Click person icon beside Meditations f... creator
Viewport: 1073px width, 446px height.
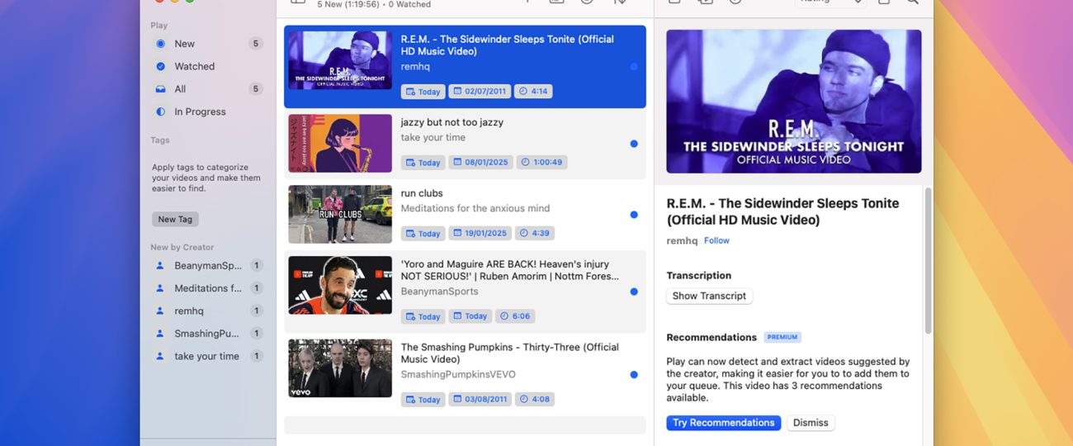(x=160, y=288)
